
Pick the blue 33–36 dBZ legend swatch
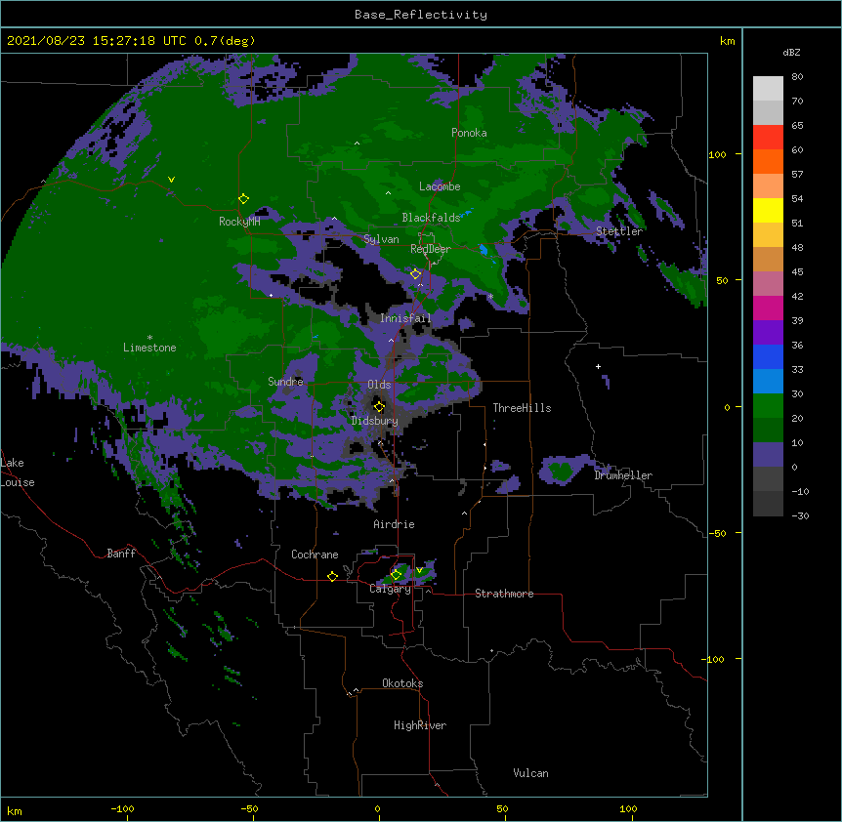[x=768, y=356]
